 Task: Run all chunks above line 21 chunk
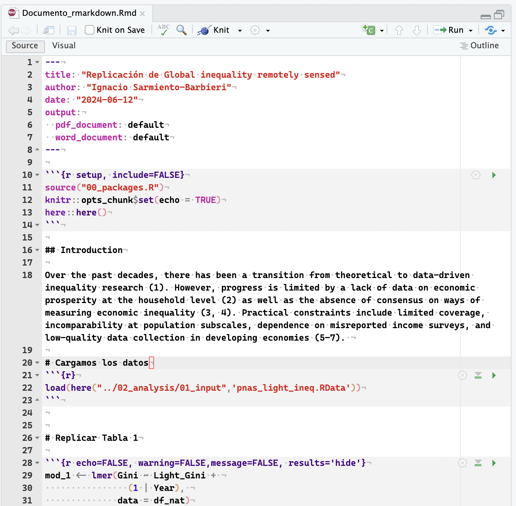click(x=478, y=375)
